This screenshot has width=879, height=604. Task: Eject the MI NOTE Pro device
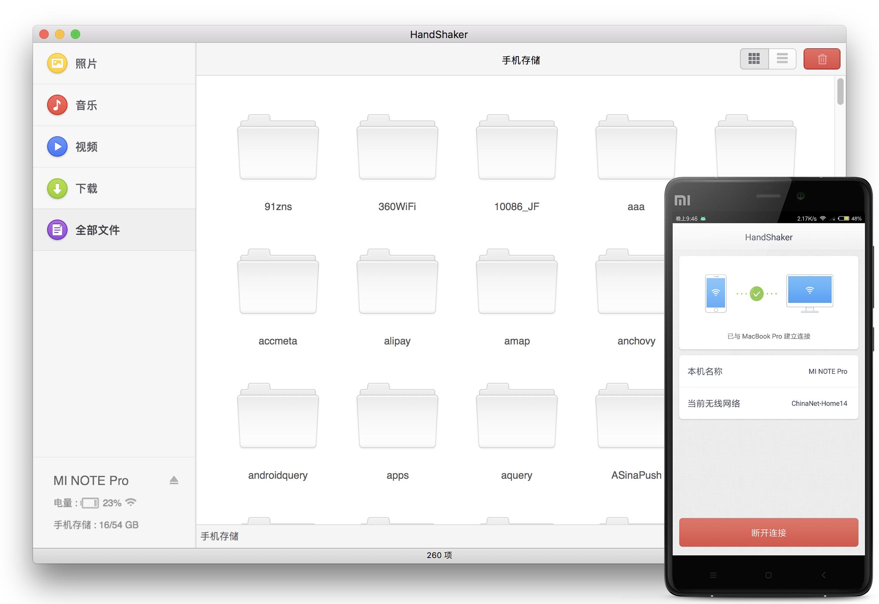coord(174,480)
